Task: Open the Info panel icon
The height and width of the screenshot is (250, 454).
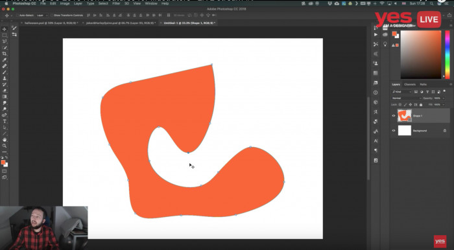Action: click(376, 93)
